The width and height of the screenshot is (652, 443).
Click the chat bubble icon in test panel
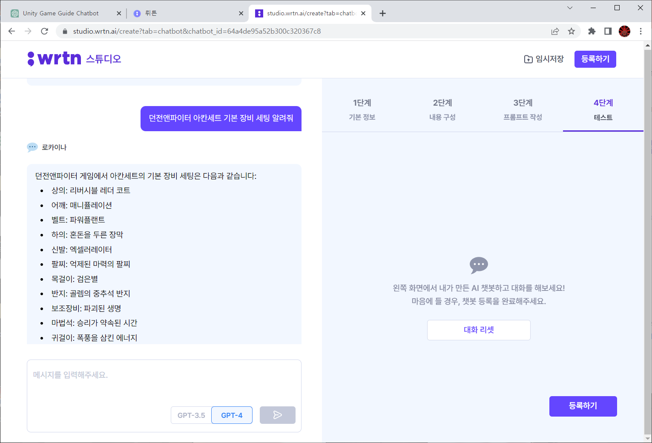pos(479,265)
